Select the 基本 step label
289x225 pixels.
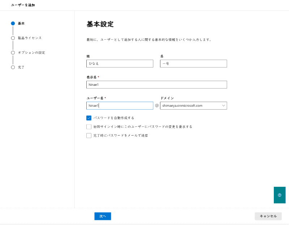click(x=21, y=23)
